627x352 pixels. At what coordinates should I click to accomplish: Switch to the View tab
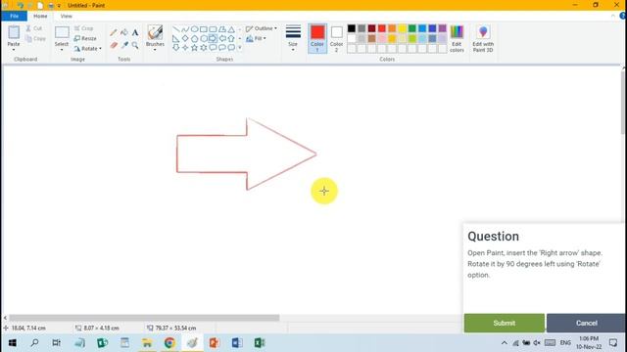[x=66, y=16]
